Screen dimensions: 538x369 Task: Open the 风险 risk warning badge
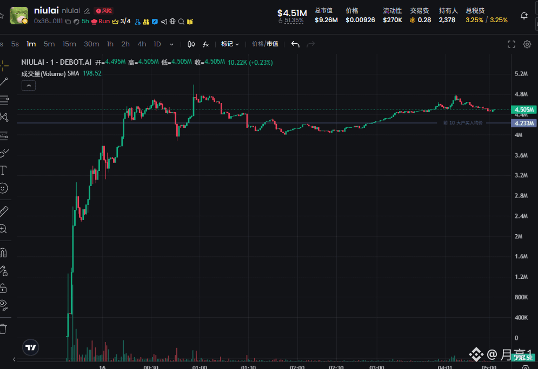tap(104, 11)
